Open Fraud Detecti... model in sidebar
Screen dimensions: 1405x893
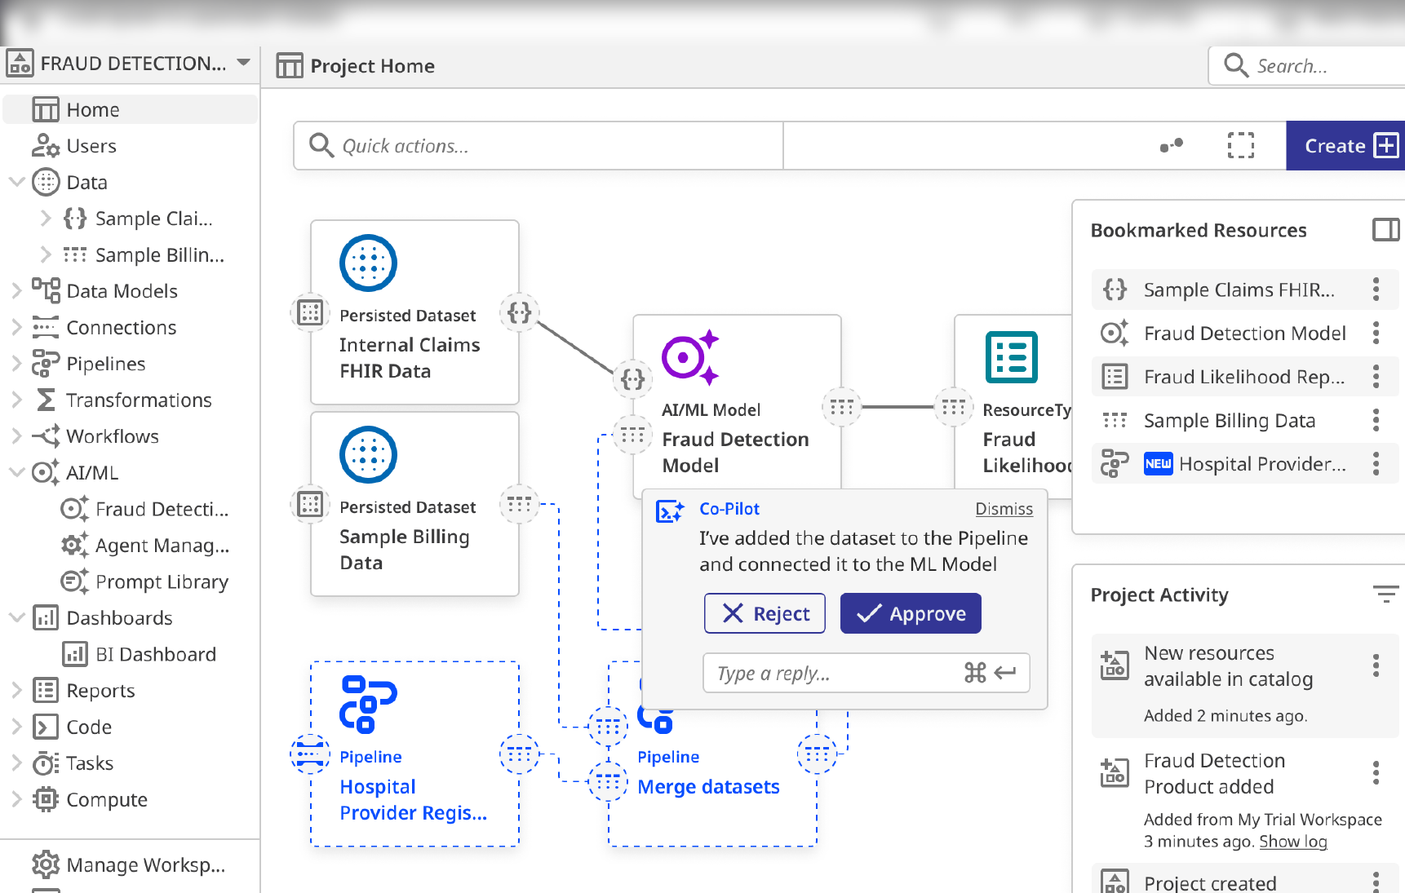point(145,509)
